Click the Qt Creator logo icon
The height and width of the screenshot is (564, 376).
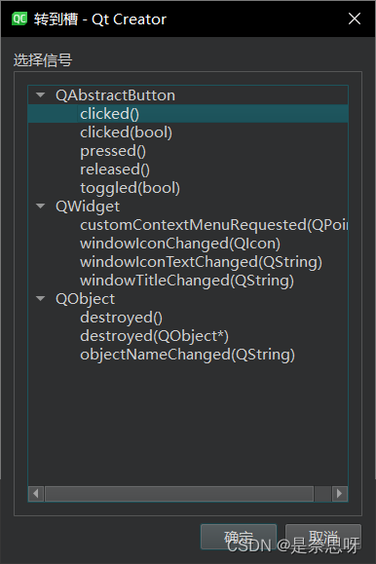tap(19, 19)
